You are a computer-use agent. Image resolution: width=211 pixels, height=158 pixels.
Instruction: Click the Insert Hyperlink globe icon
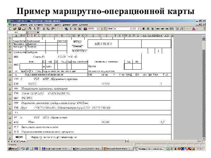point(66,29)
